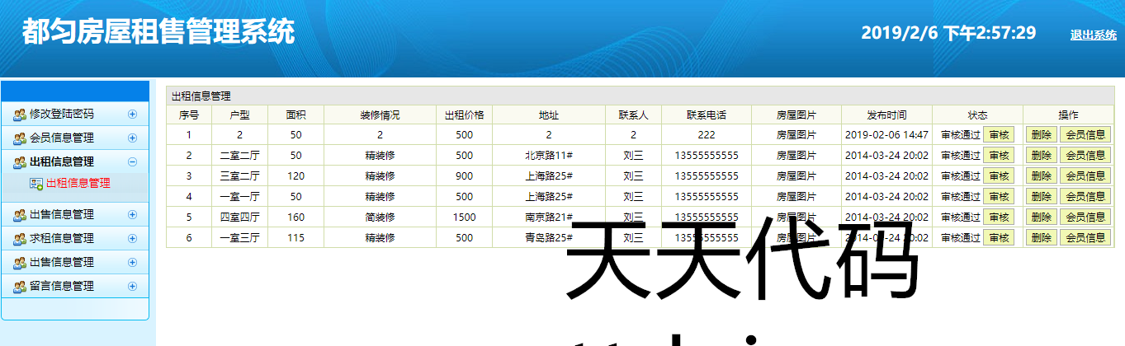
Task: Click the people icon beside bold 出租信息管理
Action: point(20,162)
